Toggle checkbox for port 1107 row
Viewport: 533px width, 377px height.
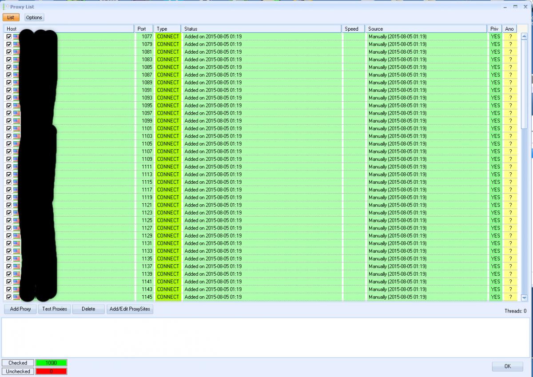pos(9,151)
